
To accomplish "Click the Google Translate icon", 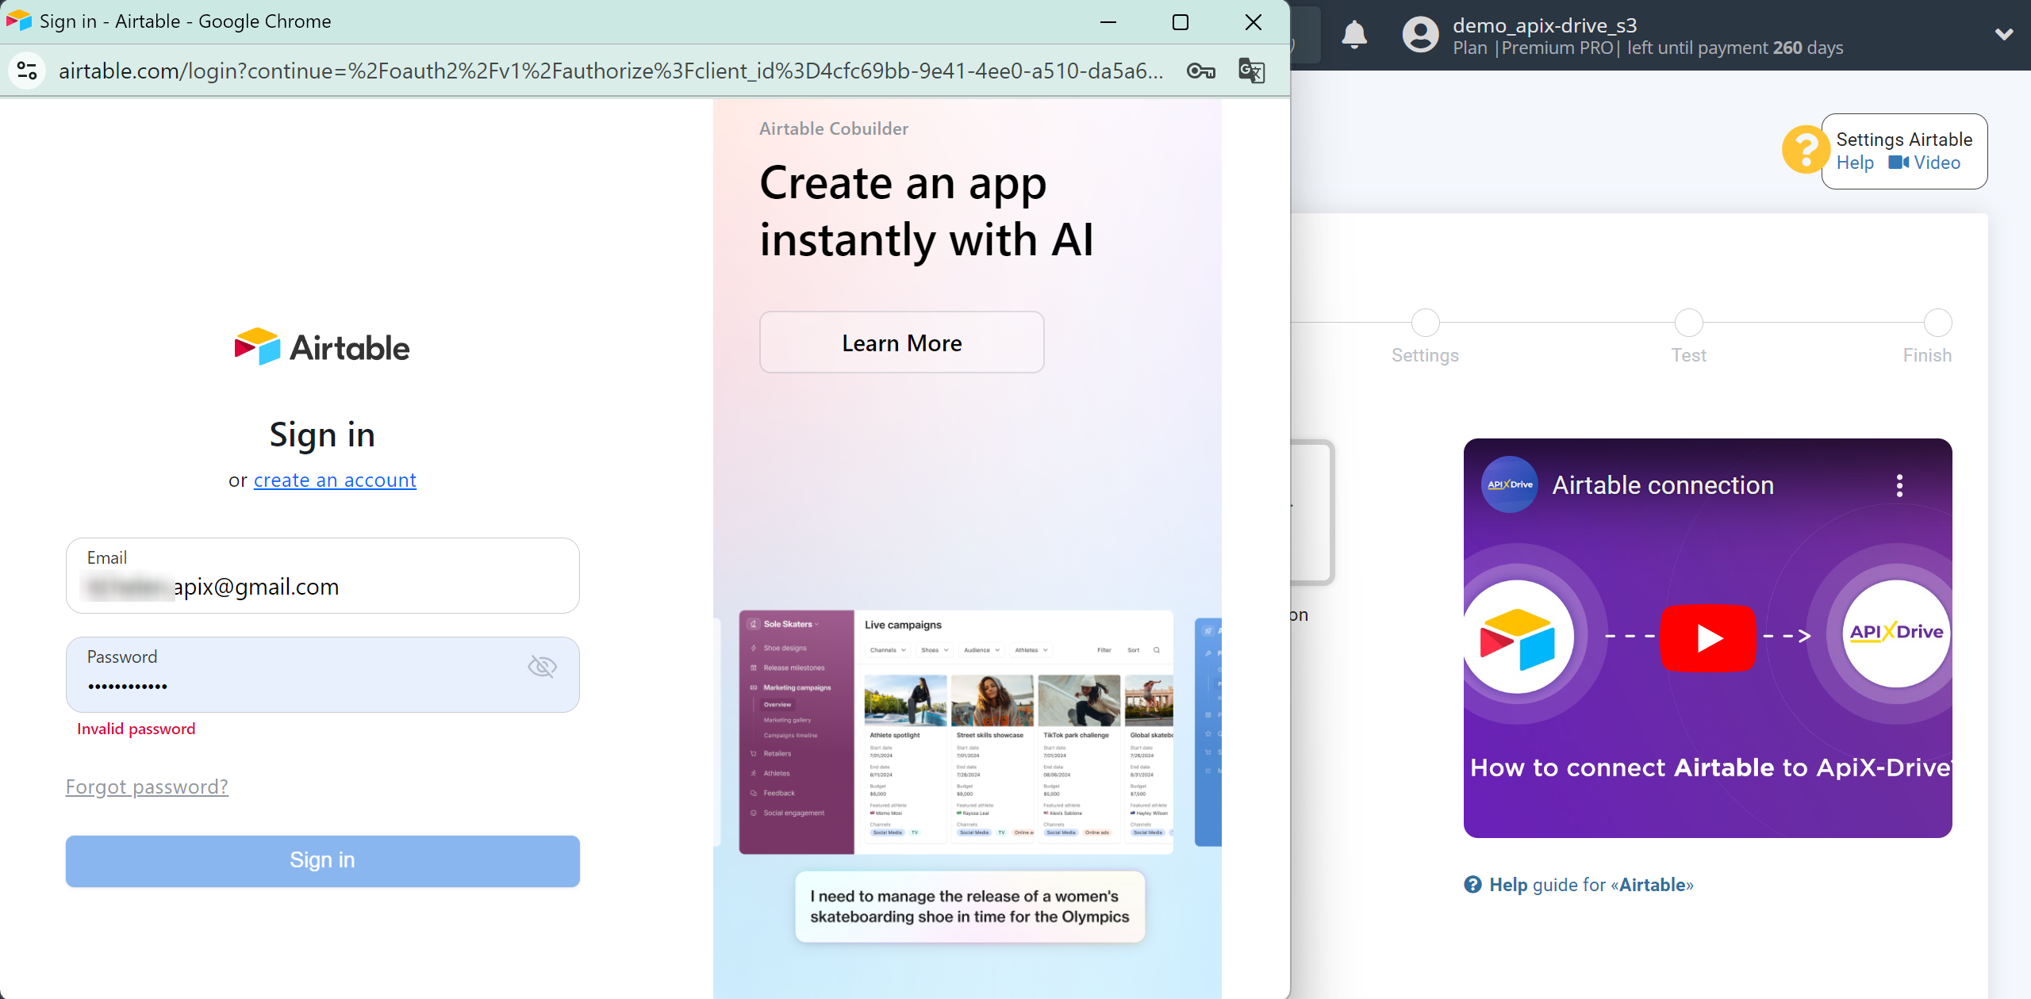I will 1252,71.
